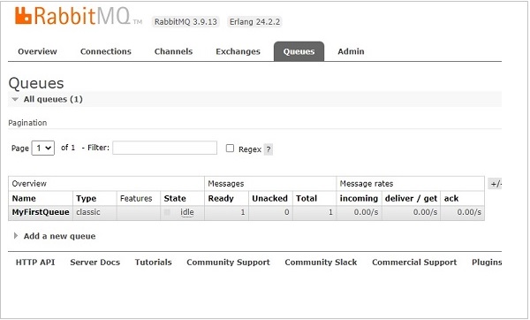
Task: Open the Community Support link
Action: pos(228,263)
